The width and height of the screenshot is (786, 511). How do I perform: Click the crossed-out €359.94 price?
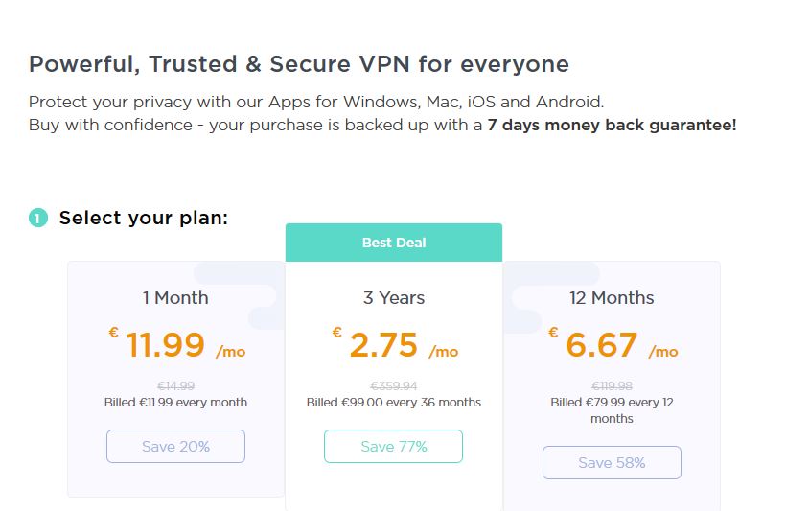[394, 385]
